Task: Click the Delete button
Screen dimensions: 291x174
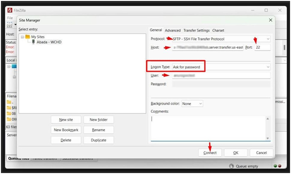Action: coord(66,140)
